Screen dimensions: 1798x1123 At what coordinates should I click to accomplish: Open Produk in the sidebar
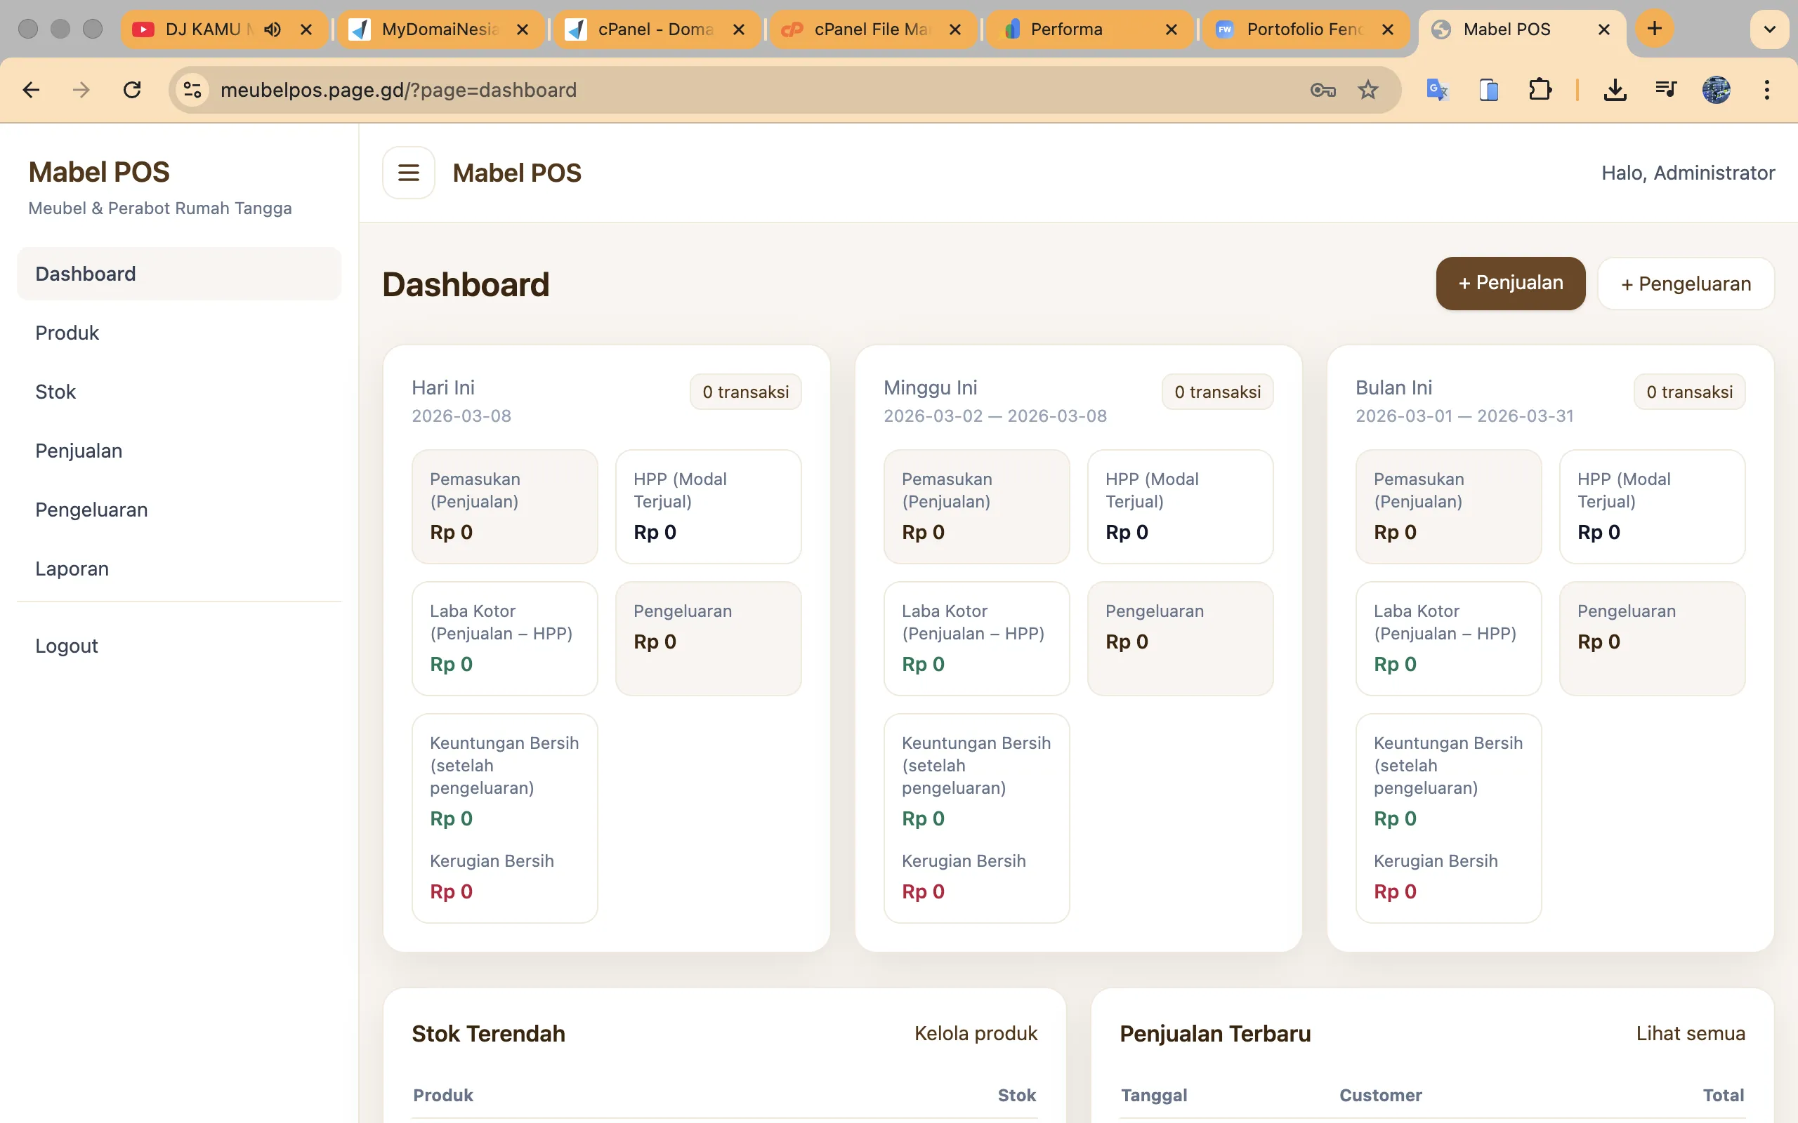pos(178,333)
